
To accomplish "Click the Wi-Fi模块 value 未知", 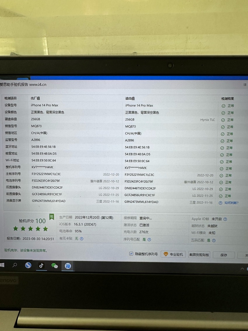I will pos(212,233).
